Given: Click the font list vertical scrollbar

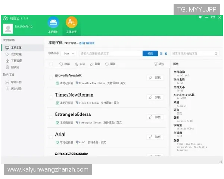Looking at the screenshot, I should [169, 87].
